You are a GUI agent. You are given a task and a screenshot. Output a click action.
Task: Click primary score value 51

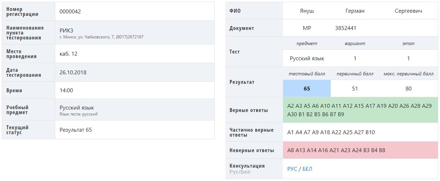(355, 88)
